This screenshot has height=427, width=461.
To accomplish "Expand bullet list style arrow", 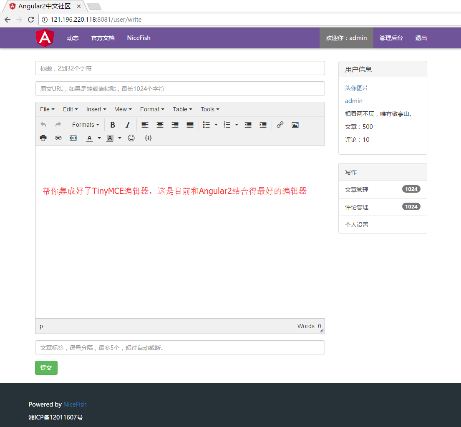I will 216,125.
